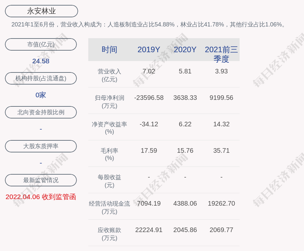This screenshot has height=251, width=304.
Task: Click the 机构持股(占流通盘) label pill
Action: pyautogui.click(x=41, y=78)
